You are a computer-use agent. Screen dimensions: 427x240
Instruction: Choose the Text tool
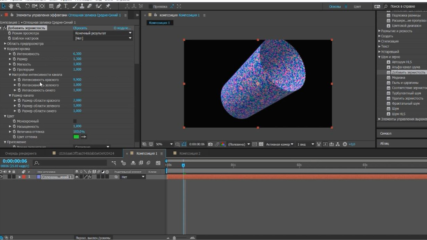(66, 6)
